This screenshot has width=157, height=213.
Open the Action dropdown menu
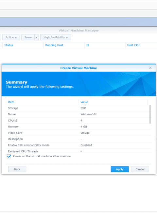[11, 37]
